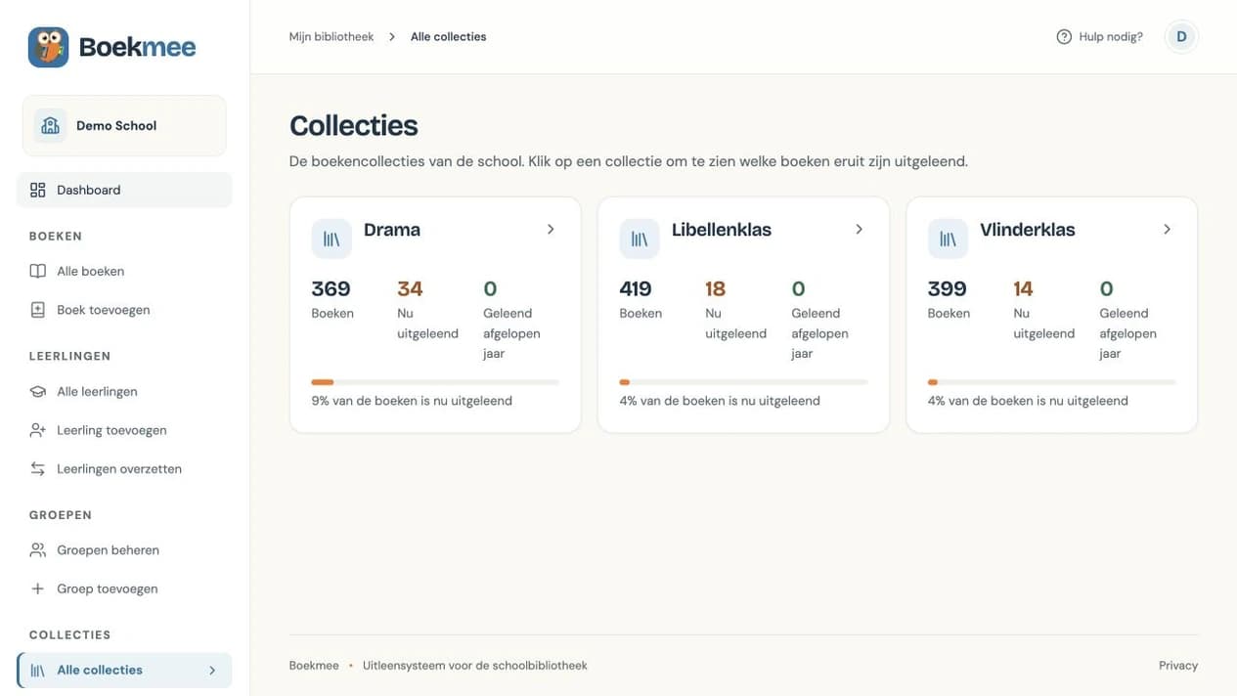This screenshot has height=696, width=1237.
Task: Click the Boekmee wordmark
Action: (x=138, y=47)
